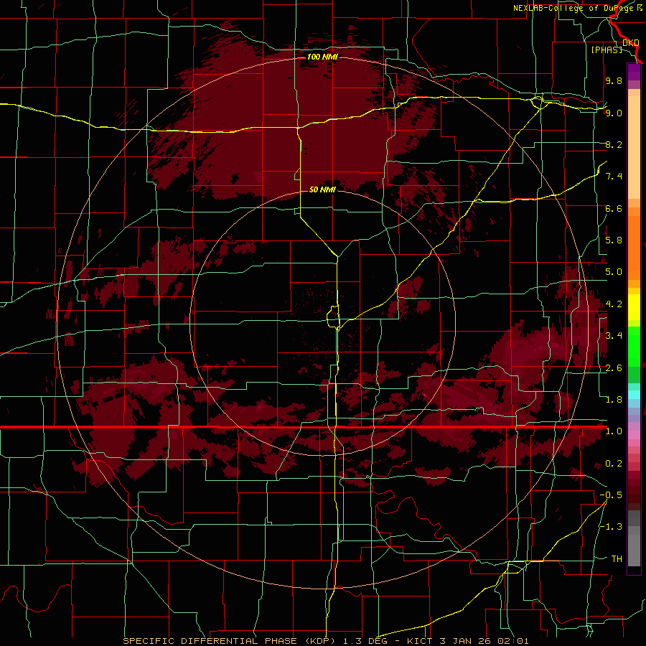
Task: Click the TH threshold label on scale
Action: click(x=617, y=559)
